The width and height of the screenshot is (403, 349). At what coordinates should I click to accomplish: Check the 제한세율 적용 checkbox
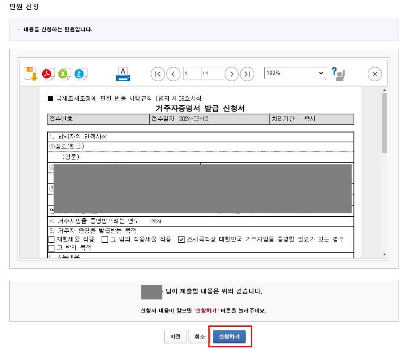pos(51,239)
